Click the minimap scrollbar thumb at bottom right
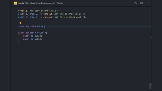This screenshot has width=162, height=91. [150, 86]
